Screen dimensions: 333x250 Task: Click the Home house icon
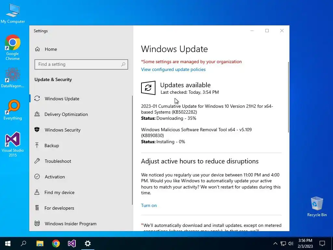(37, 49)
